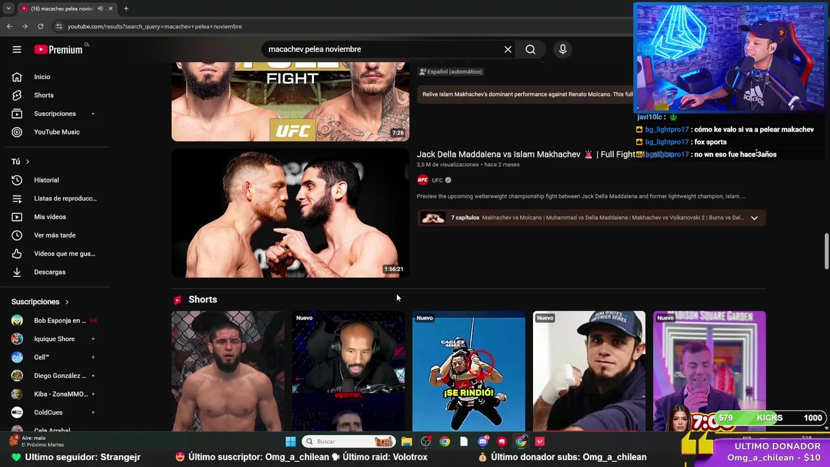Reload the page with browser refresh

[x=40, y=26]
